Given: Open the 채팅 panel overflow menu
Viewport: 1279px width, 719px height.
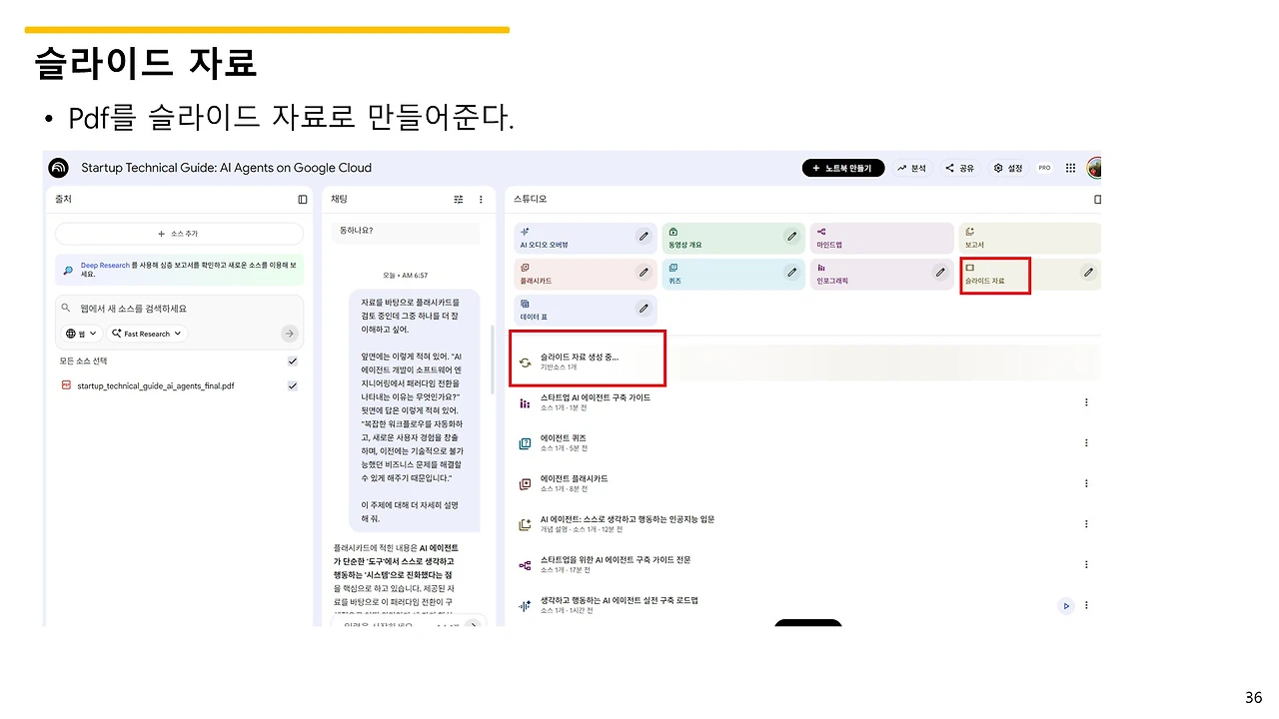Looking at the screenshot, I should click(x=481, y=200).
